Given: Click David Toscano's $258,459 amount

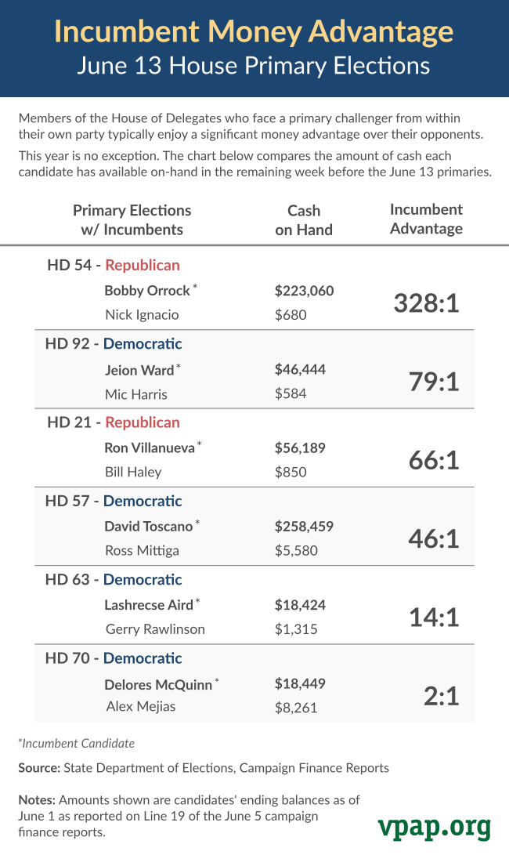Looking at the screenshot, I should click(x=304, y=527).
